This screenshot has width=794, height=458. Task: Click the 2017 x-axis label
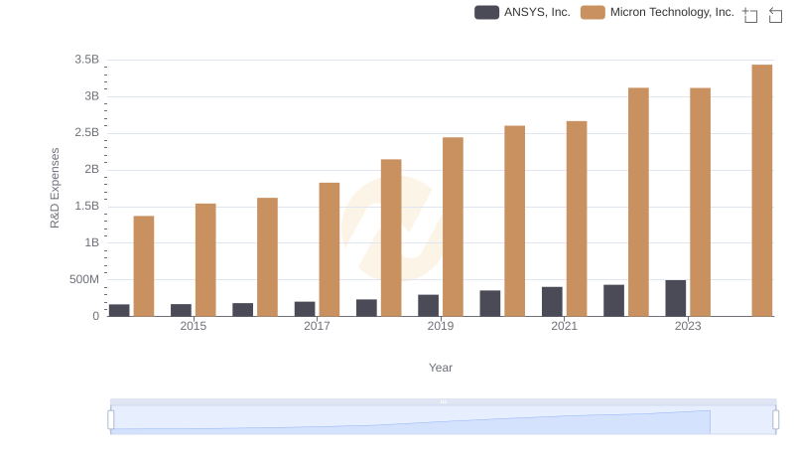(317, 326)
